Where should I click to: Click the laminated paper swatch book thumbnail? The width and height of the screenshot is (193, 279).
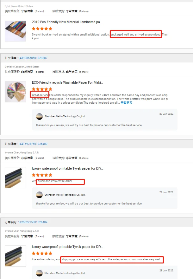[x=15, y=31]
